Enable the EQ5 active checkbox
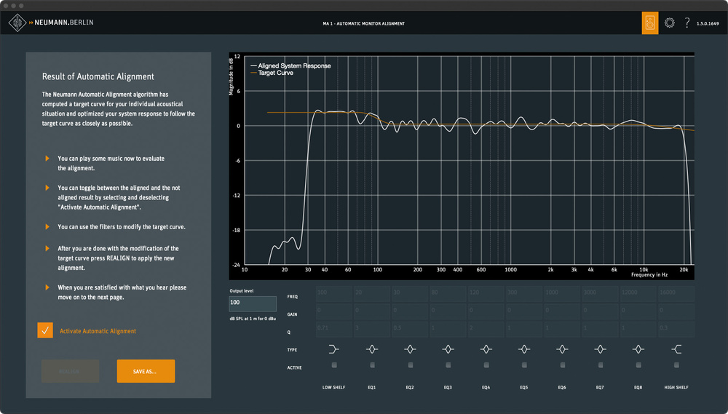Viewport: 728px width, 414px height. pos(524,365)
